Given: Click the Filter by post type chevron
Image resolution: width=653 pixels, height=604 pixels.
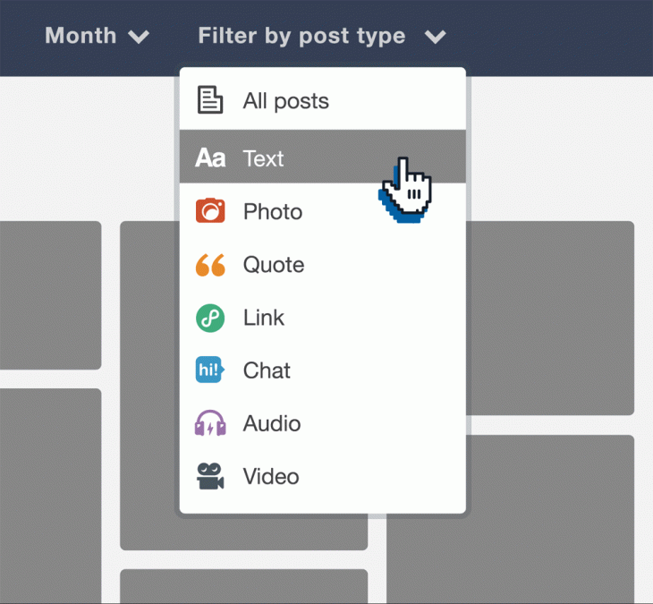Looking at the screenshot, I should click(435, 37).
